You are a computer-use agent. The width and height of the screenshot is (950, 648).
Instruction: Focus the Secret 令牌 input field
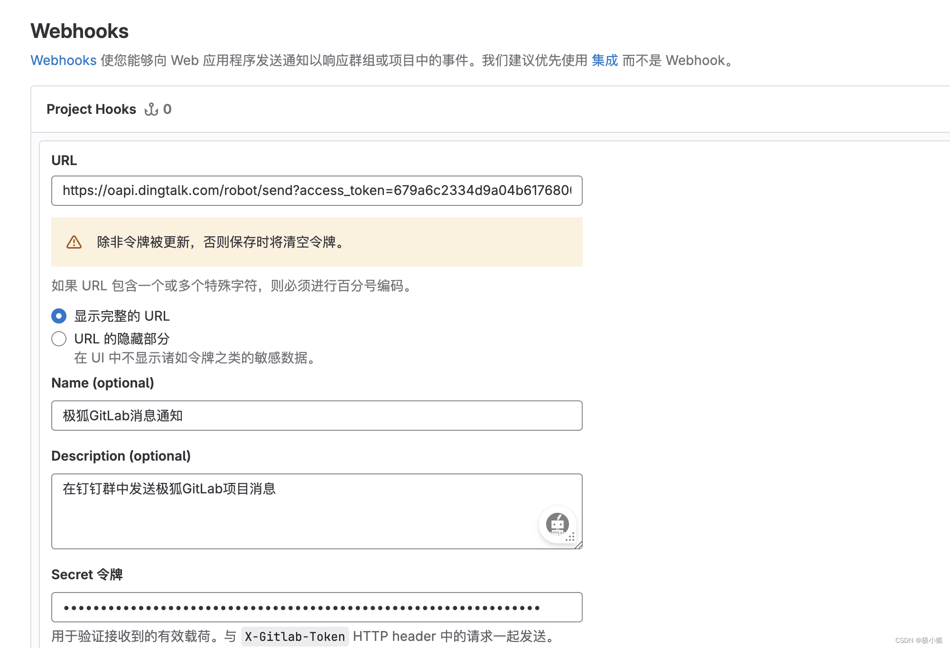(x=317, y=607)
